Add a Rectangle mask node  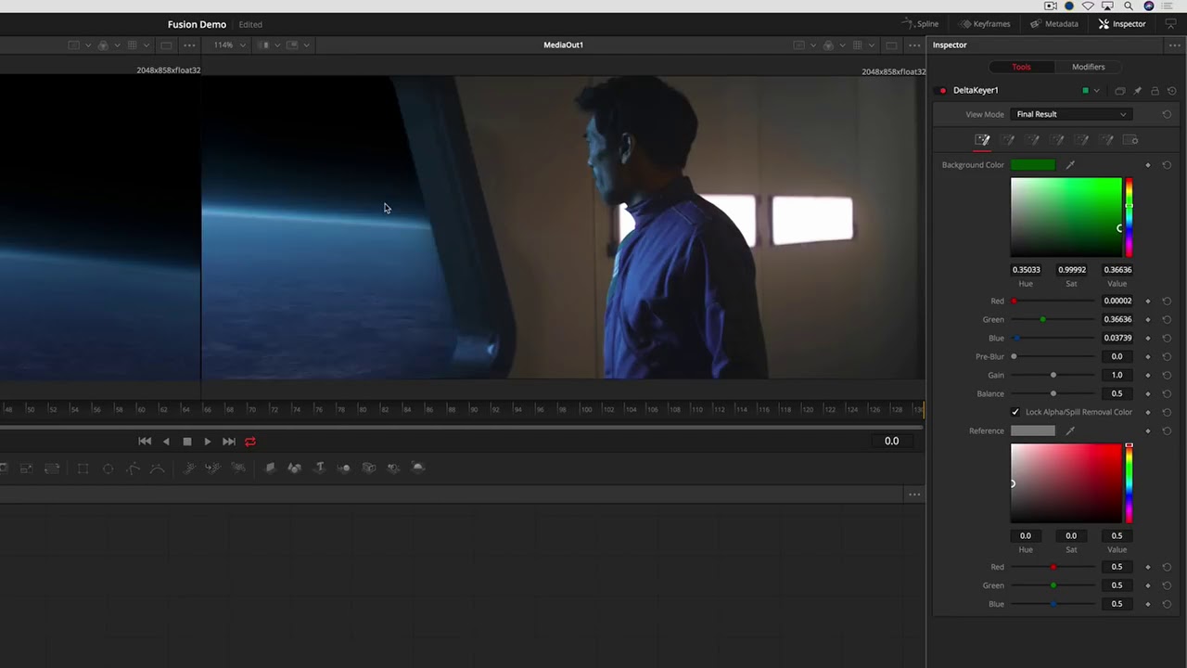83,469
